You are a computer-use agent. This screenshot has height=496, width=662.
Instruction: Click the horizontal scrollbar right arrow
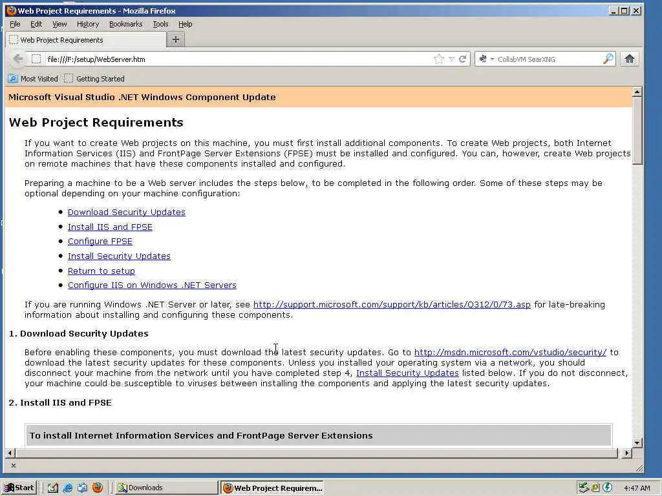(x=627, y=453)
